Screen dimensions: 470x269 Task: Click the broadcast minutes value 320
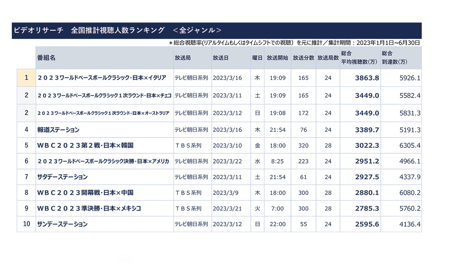304,145
